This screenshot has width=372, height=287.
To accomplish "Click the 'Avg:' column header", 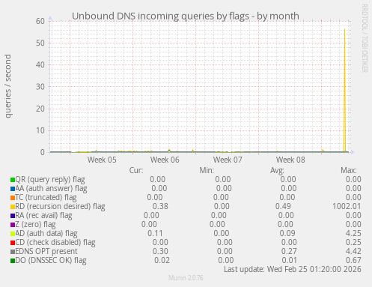I will [277, 171].
